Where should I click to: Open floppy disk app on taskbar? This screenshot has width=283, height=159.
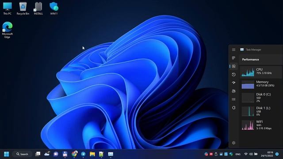[65, 154]
